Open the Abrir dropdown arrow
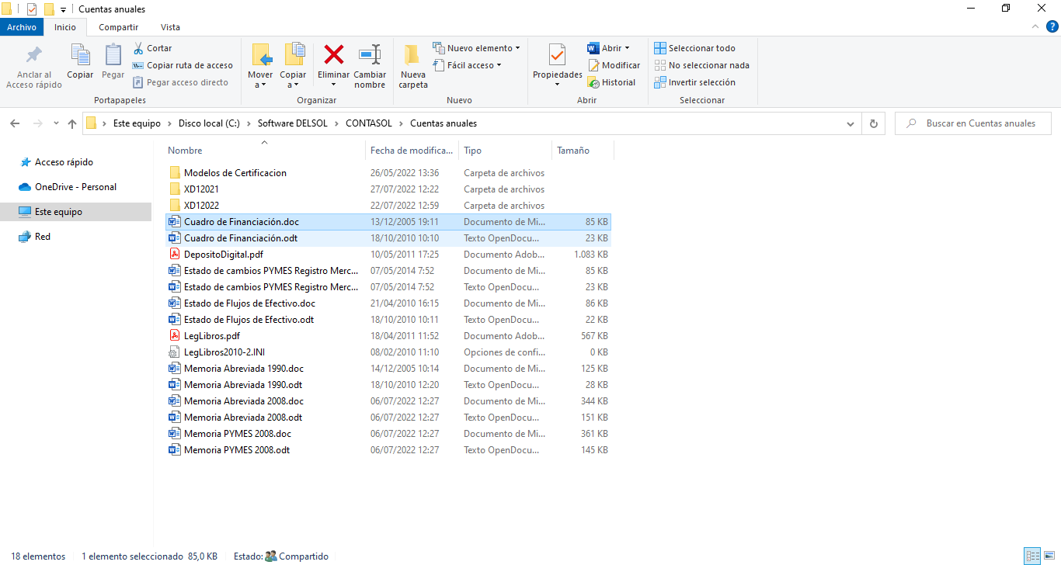The image size is (1061, 565). [627, 48]
